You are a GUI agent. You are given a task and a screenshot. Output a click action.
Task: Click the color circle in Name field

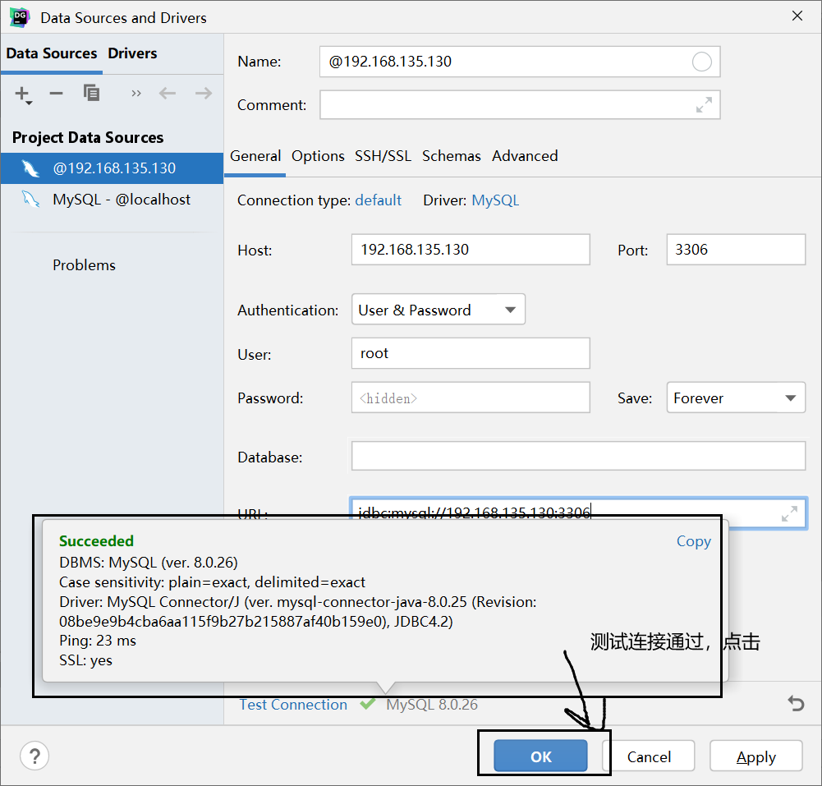[701, 62]
